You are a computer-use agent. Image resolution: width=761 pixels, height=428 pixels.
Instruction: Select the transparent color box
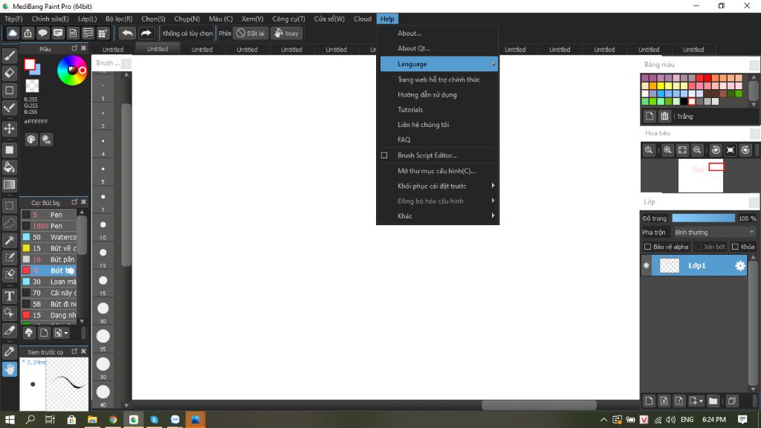32,86
